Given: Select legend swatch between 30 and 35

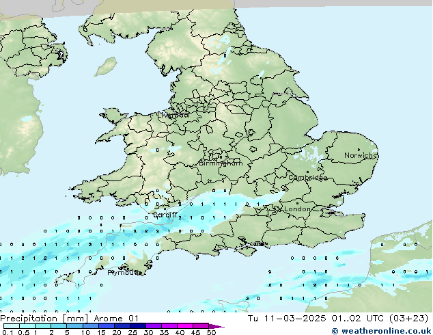Looking at the screenshot, I should point(154,326).
